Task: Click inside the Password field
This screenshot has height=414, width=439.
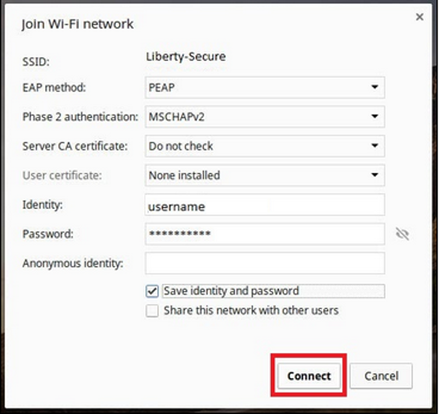Action: click(265, 234)
